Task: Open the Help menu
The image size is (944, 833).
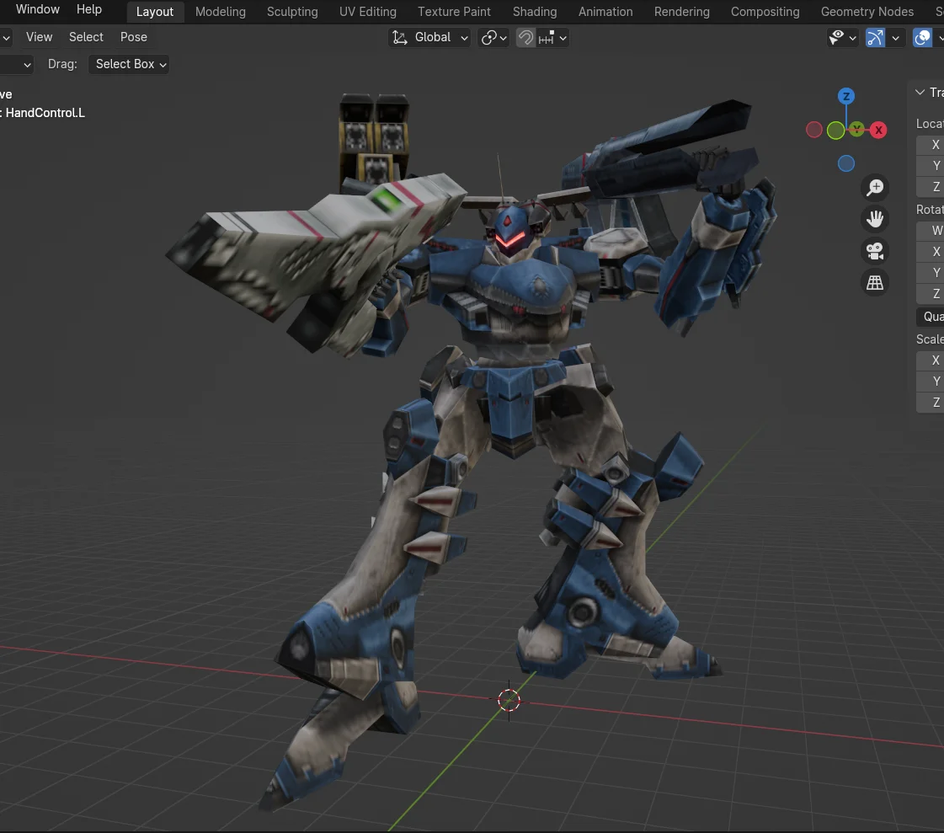Action: coord(89,10)
